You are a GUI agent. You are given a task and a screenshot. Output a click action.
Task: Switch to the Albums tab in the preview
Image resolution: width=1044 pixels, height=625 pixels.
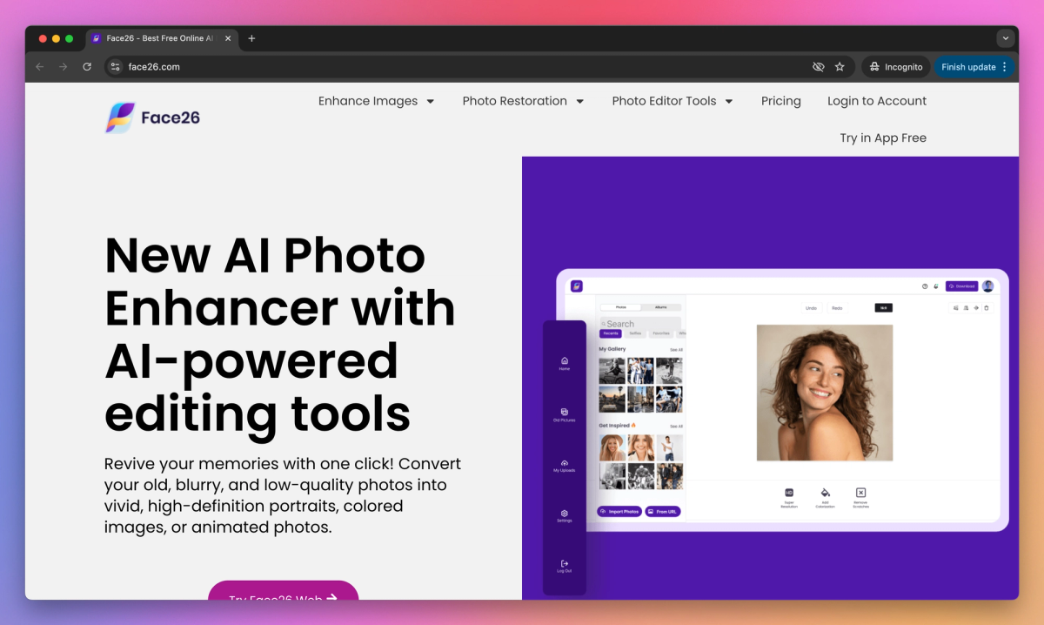(660, 307)
